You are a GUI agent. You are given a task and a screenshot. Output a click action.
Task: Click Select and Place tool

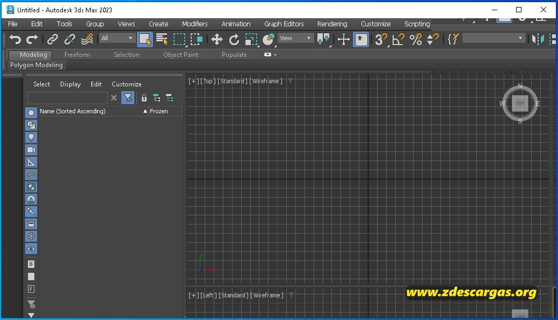click(x=269, y=39)
